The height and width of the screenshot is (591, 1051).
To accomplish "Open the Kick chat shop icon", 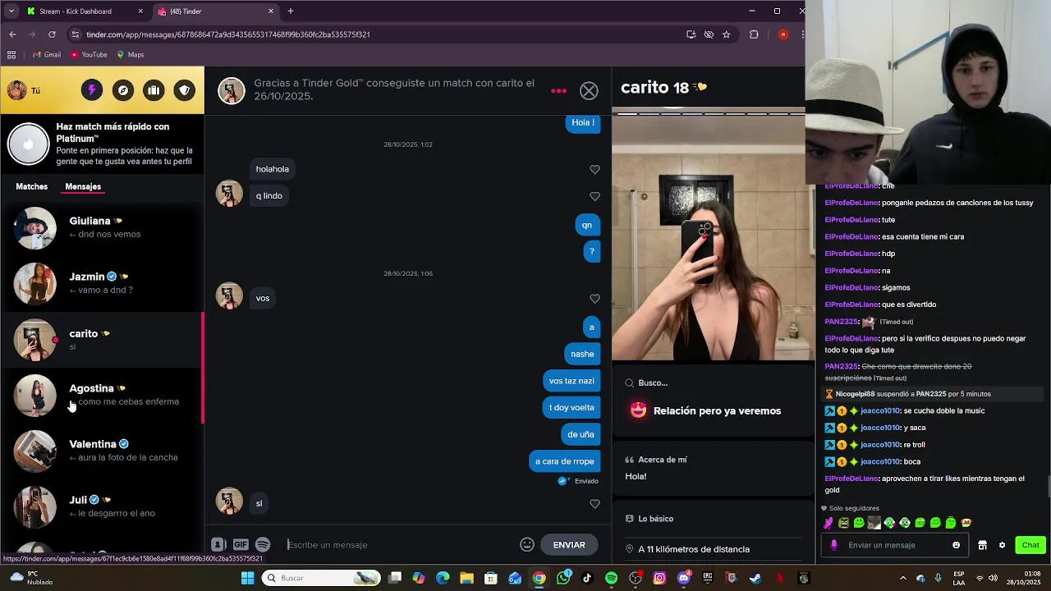I will coord(982,545).
